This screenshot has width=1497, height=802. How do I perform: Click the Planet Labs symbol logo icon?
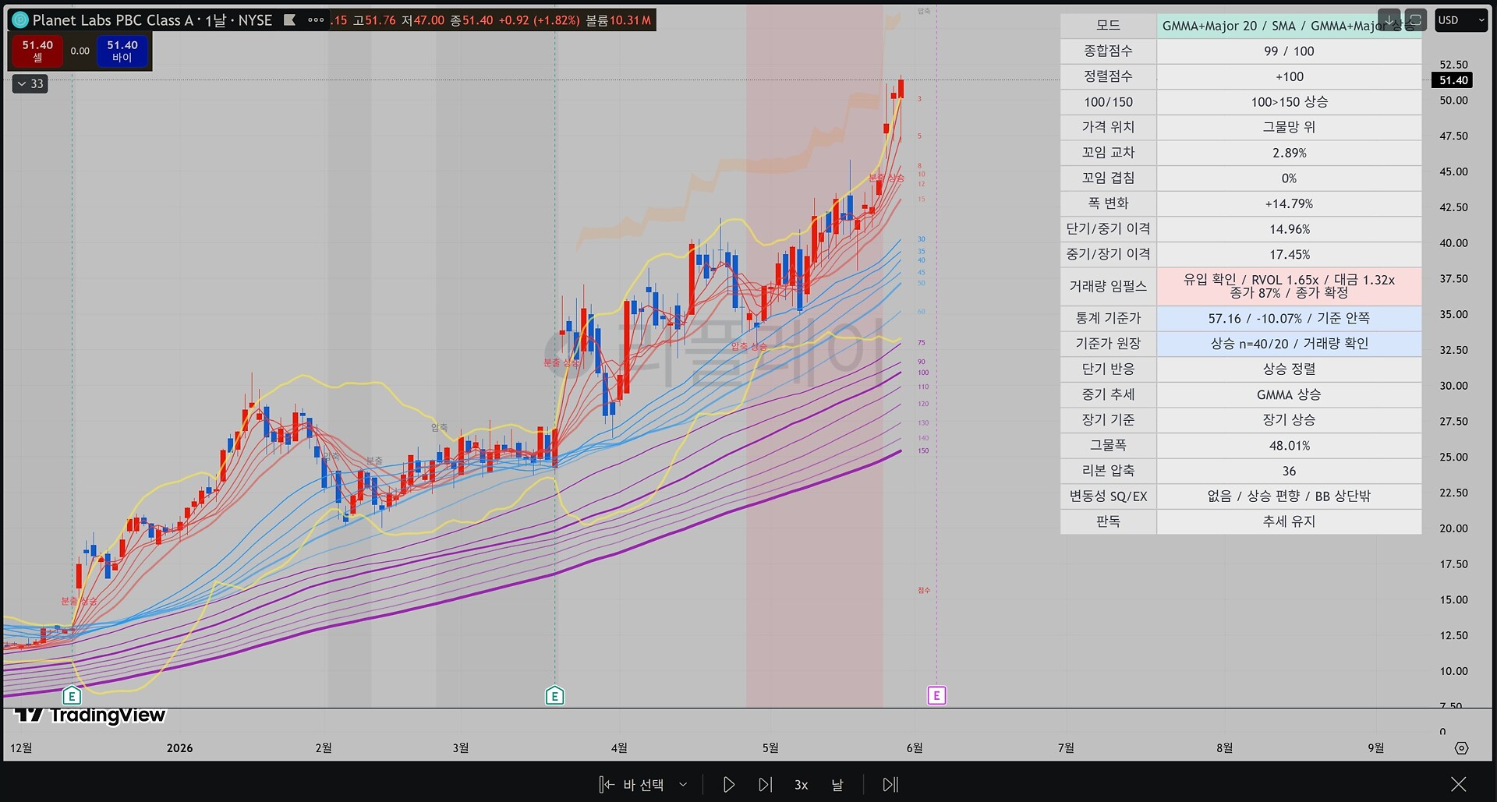click(x=20, y=20)
